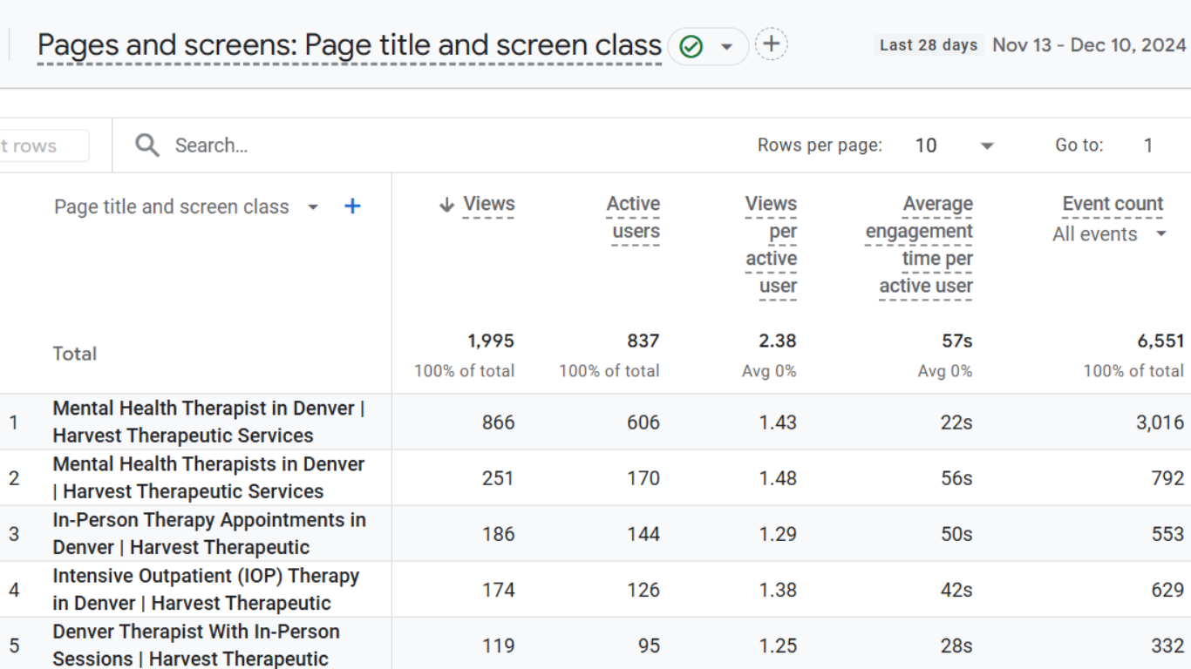The width and height of the screenshot is (1191, 669).
Task: Click views value 186 in row 3
Action: click(x=498, y=534)
